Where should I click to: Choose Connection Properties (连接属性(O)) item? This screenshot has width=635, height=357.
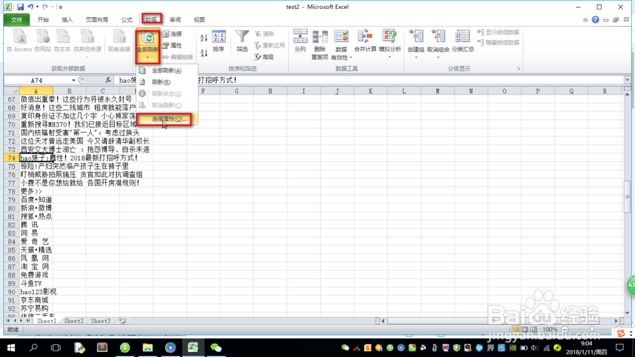point(166,119)
